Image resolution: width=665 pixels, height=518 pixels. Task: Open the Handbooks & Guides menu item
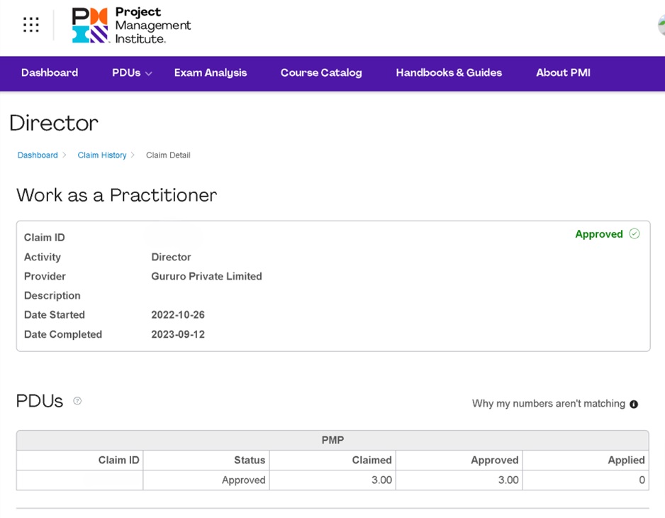(449, 73)
